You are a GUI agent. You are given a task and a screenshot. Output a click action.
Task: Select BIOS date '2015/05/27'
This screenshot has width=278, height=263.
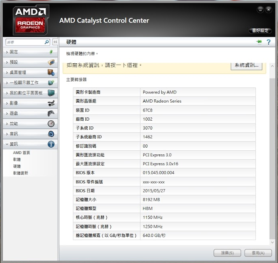click(154, 191)
